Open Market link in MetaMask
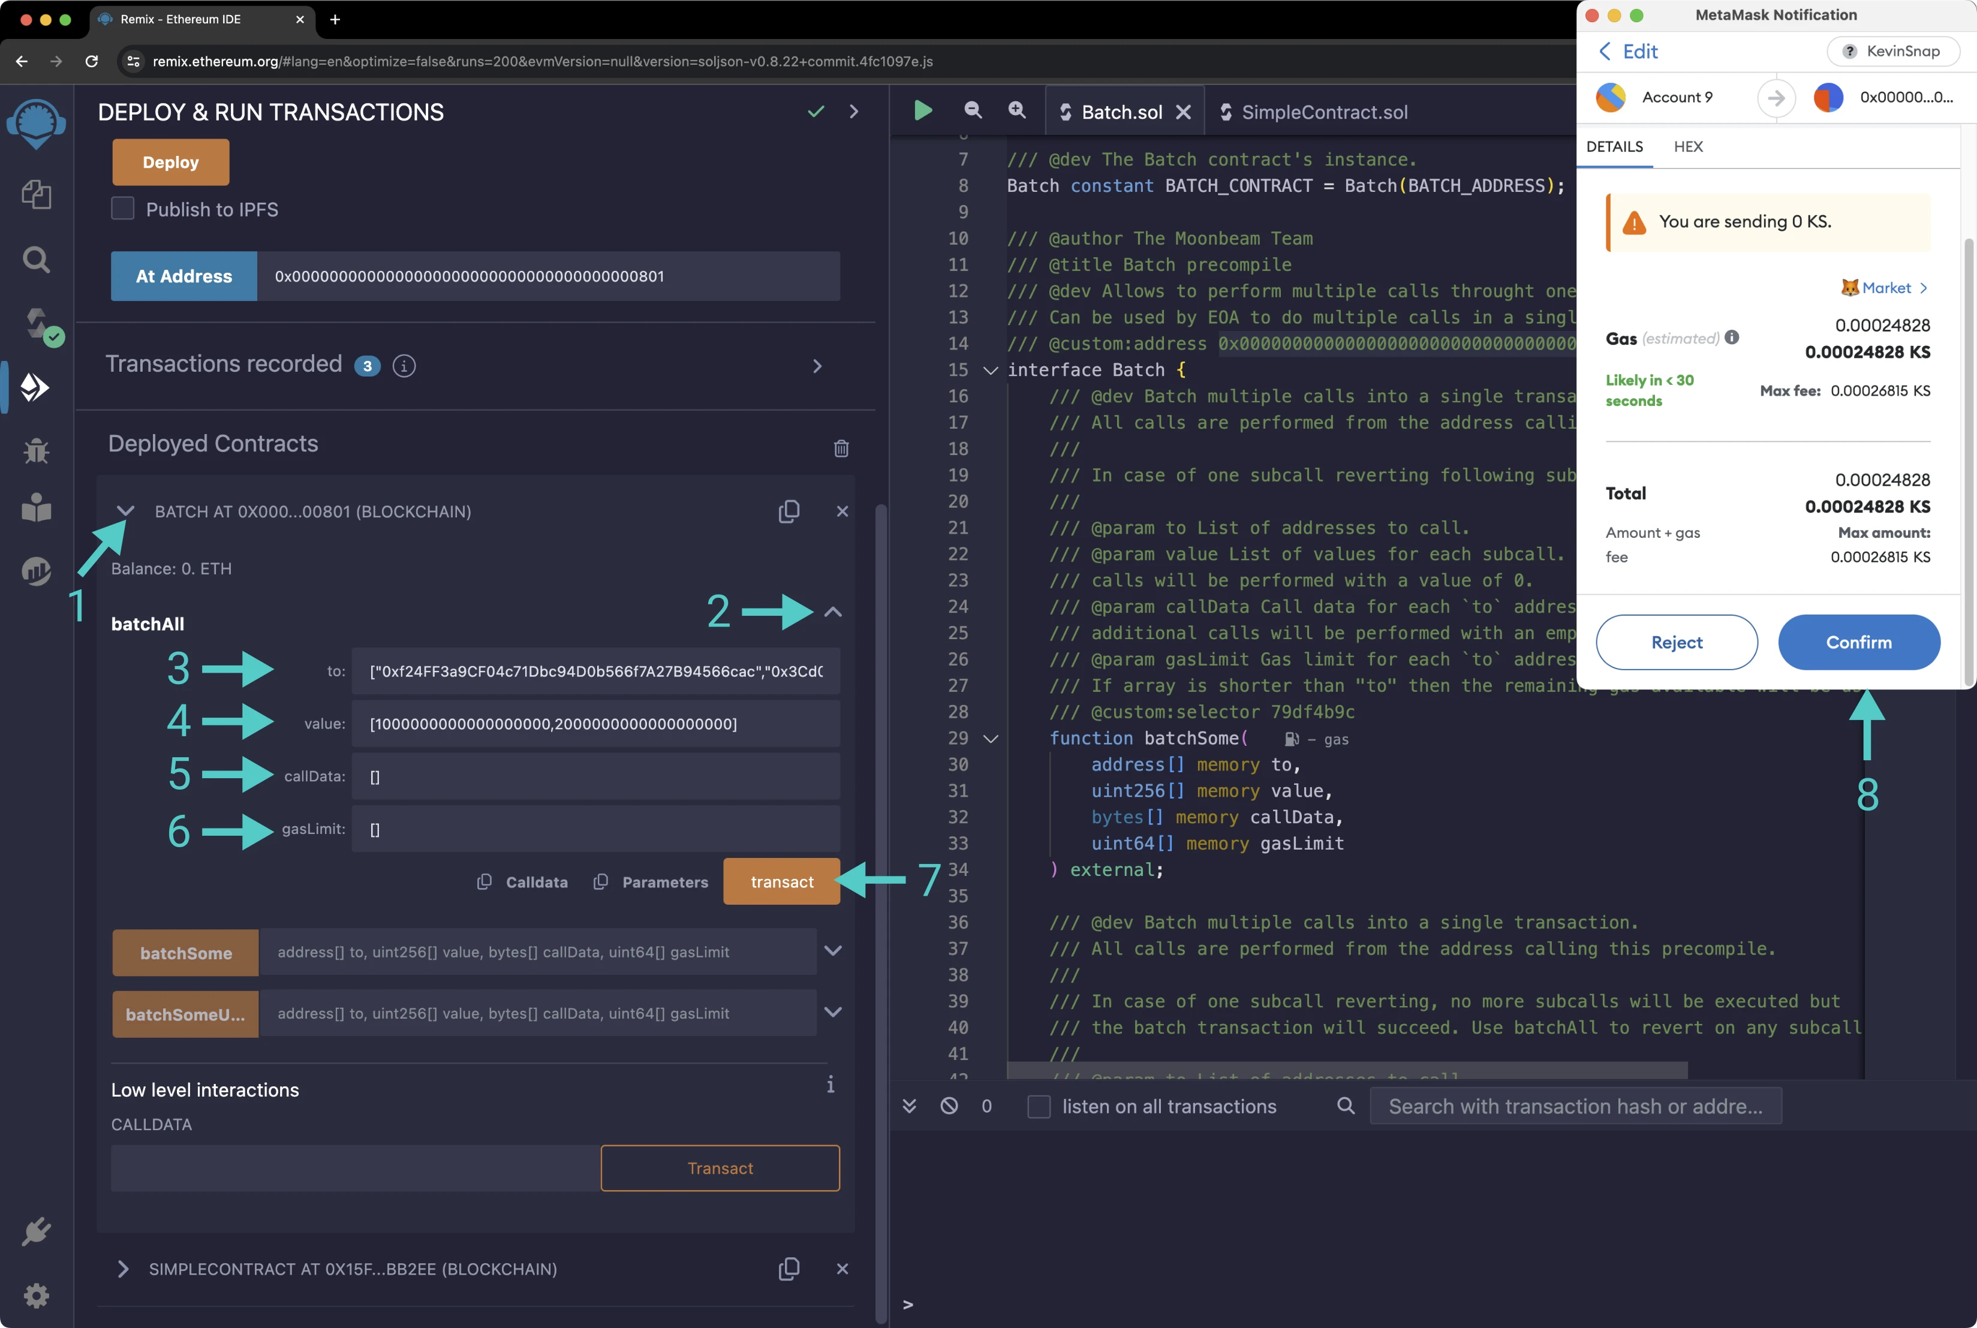This screenshot has width=1977, height=1328. coord(1885,288)
